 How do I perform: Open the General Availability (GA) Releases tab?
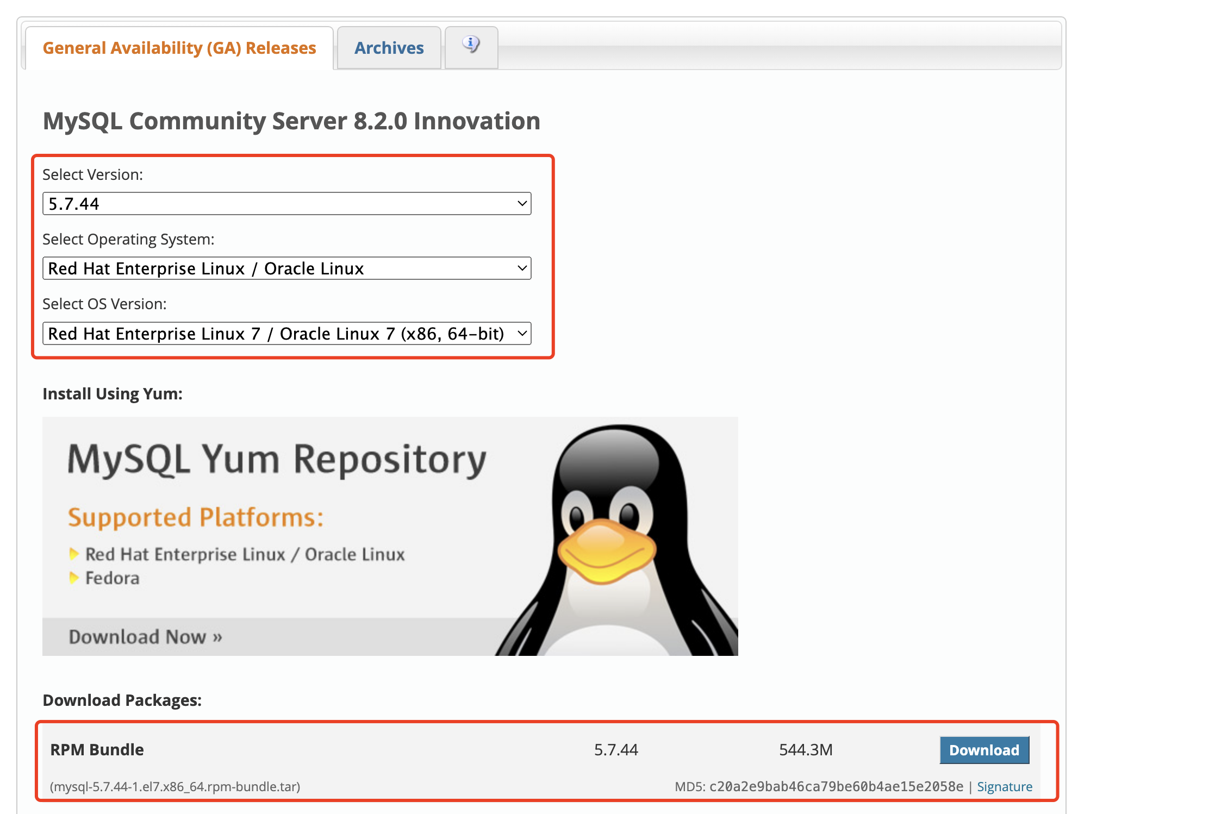(179, 48)
